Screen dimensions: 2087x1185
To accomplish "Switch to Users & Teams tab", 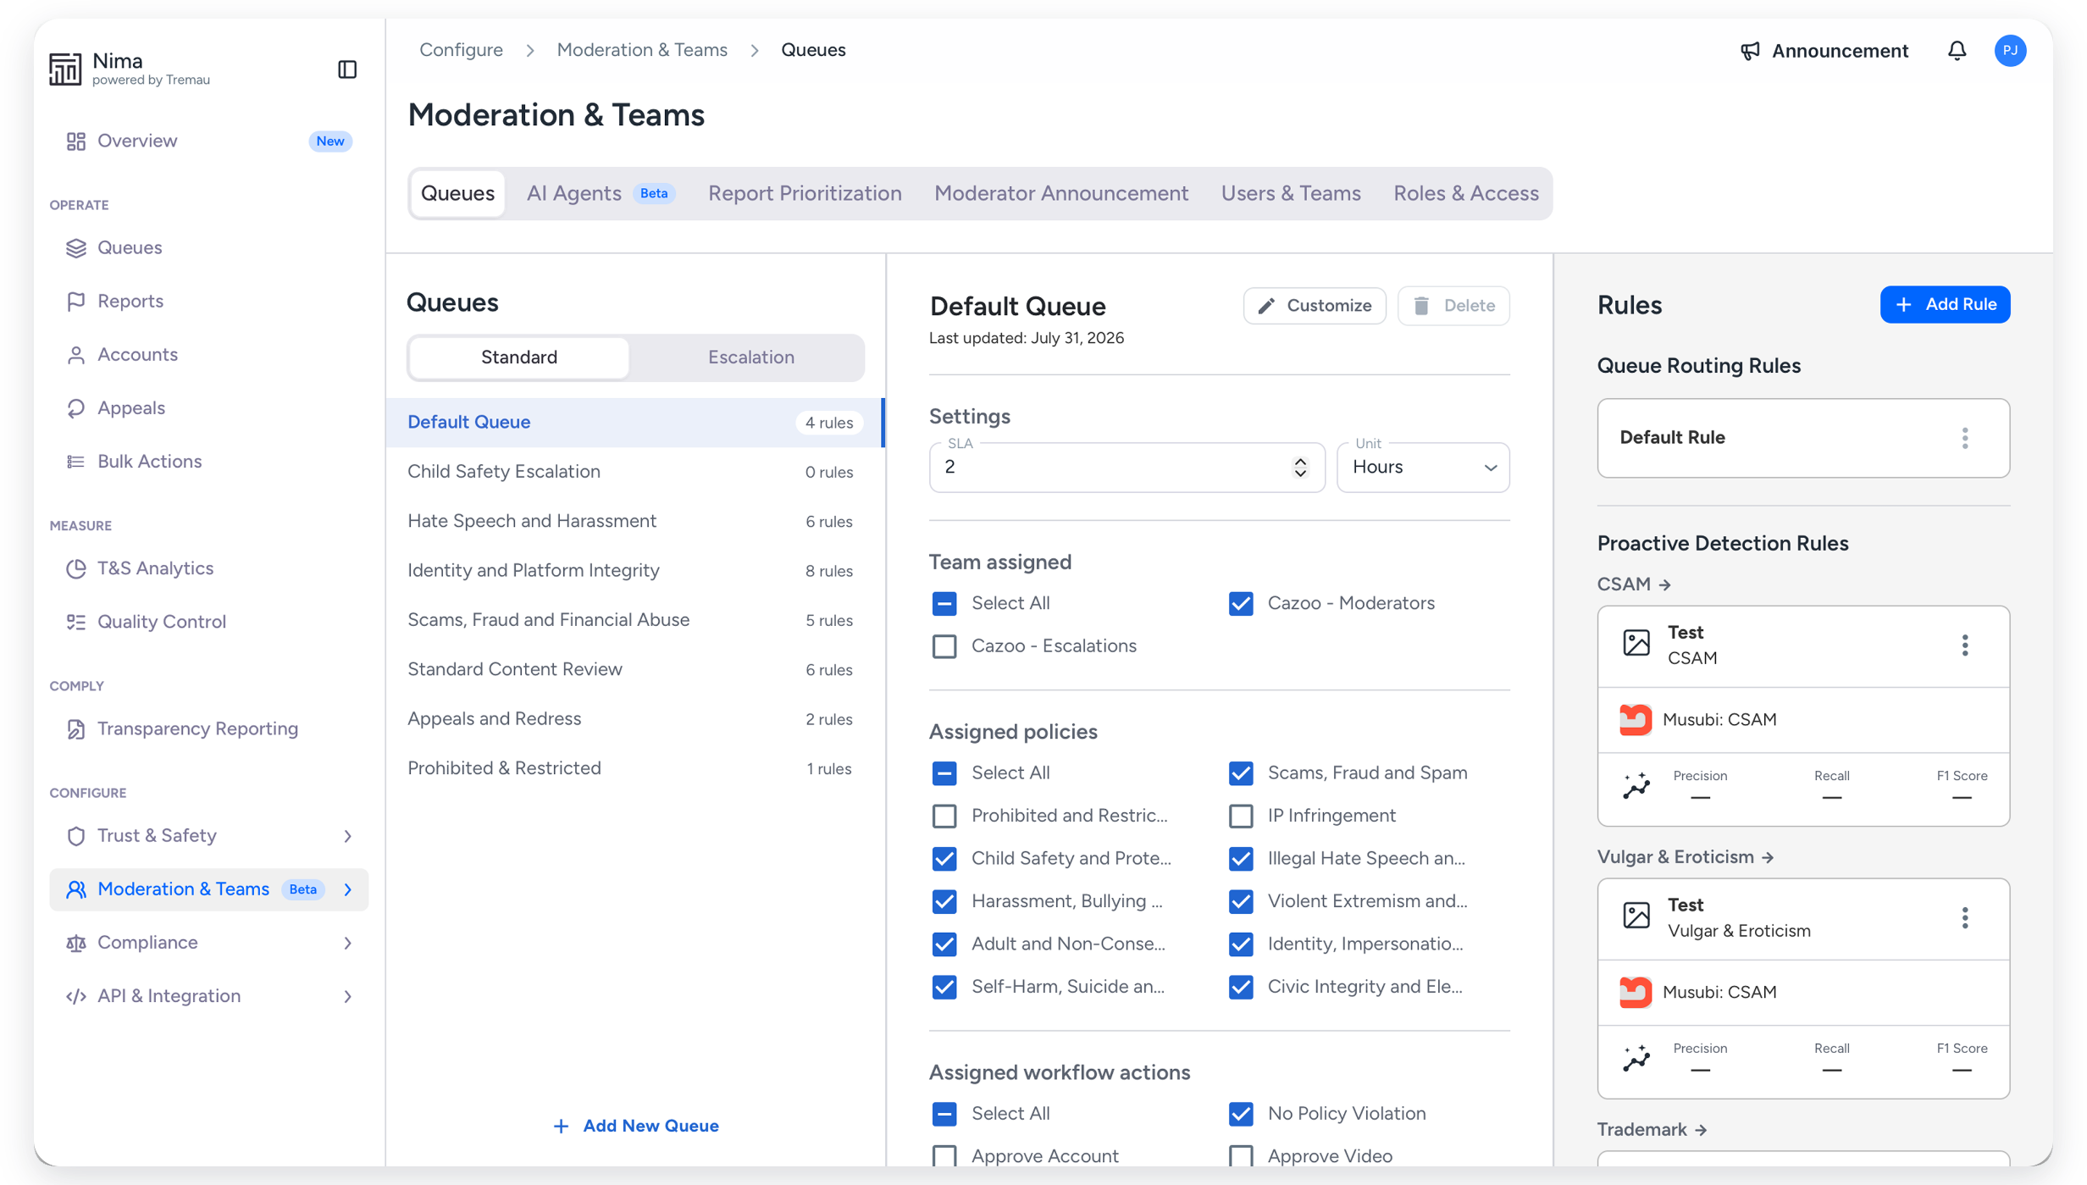I will point(1291,193).
